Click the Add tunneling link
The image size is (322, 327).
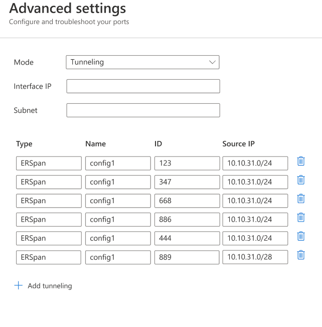[x=50, y=286]
